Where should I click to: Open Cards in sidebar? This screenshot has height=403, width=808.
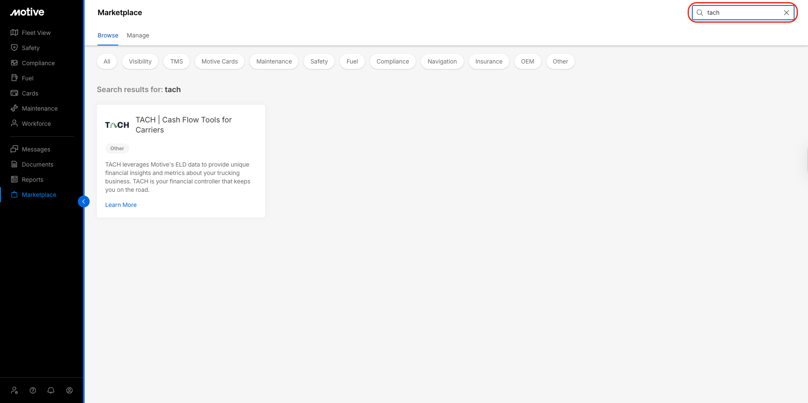(x=30, y=93)
